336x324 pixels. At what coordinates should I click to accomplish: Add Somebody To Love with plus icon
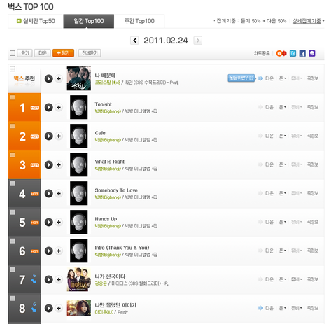pyautogui.click(x=59, y=193)
